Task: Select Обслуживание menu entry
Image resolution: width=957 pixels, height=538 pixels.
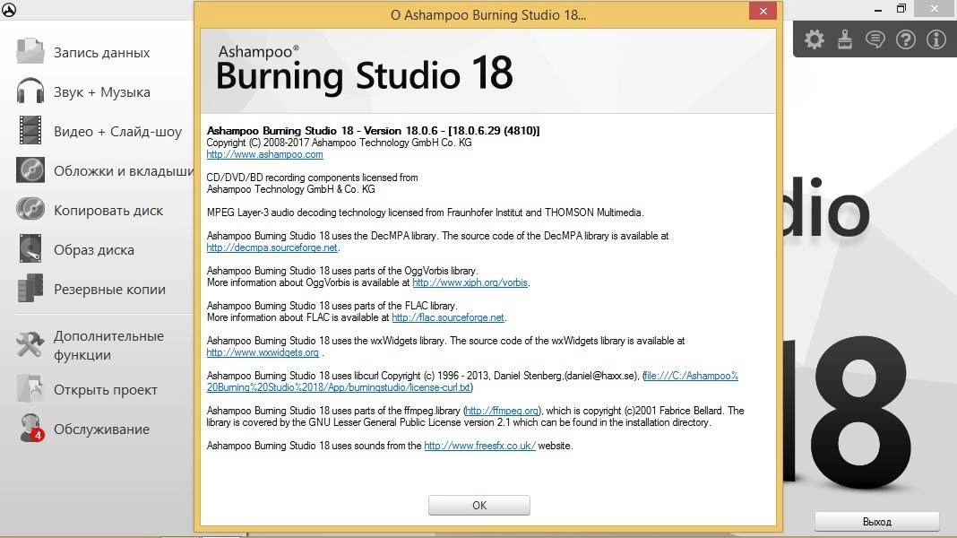Action: [102, 430]
